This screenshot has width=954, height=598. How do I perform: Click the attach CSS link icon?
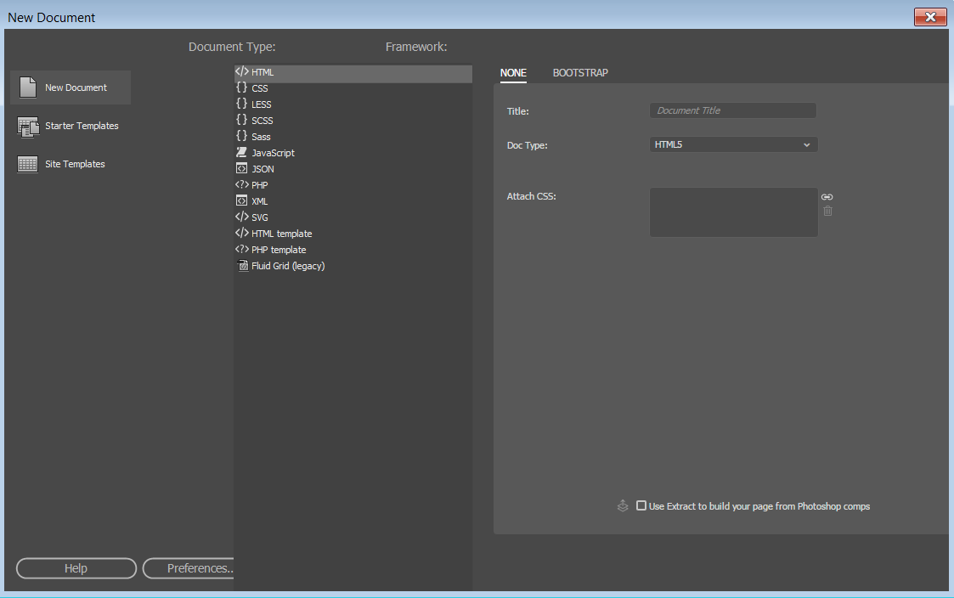click(827, 196)
